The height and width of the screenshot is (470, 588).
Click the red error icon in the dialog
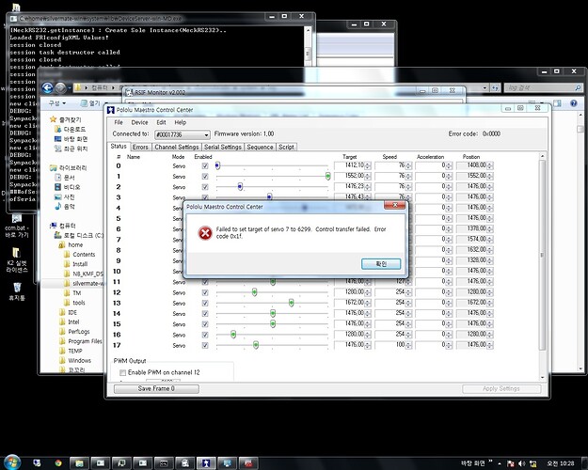pos(203,231)
